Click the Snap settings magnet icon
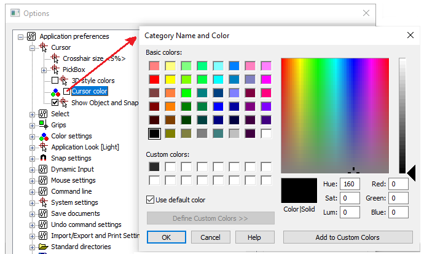The image size is (424, 254). click(x=43, y=157)
